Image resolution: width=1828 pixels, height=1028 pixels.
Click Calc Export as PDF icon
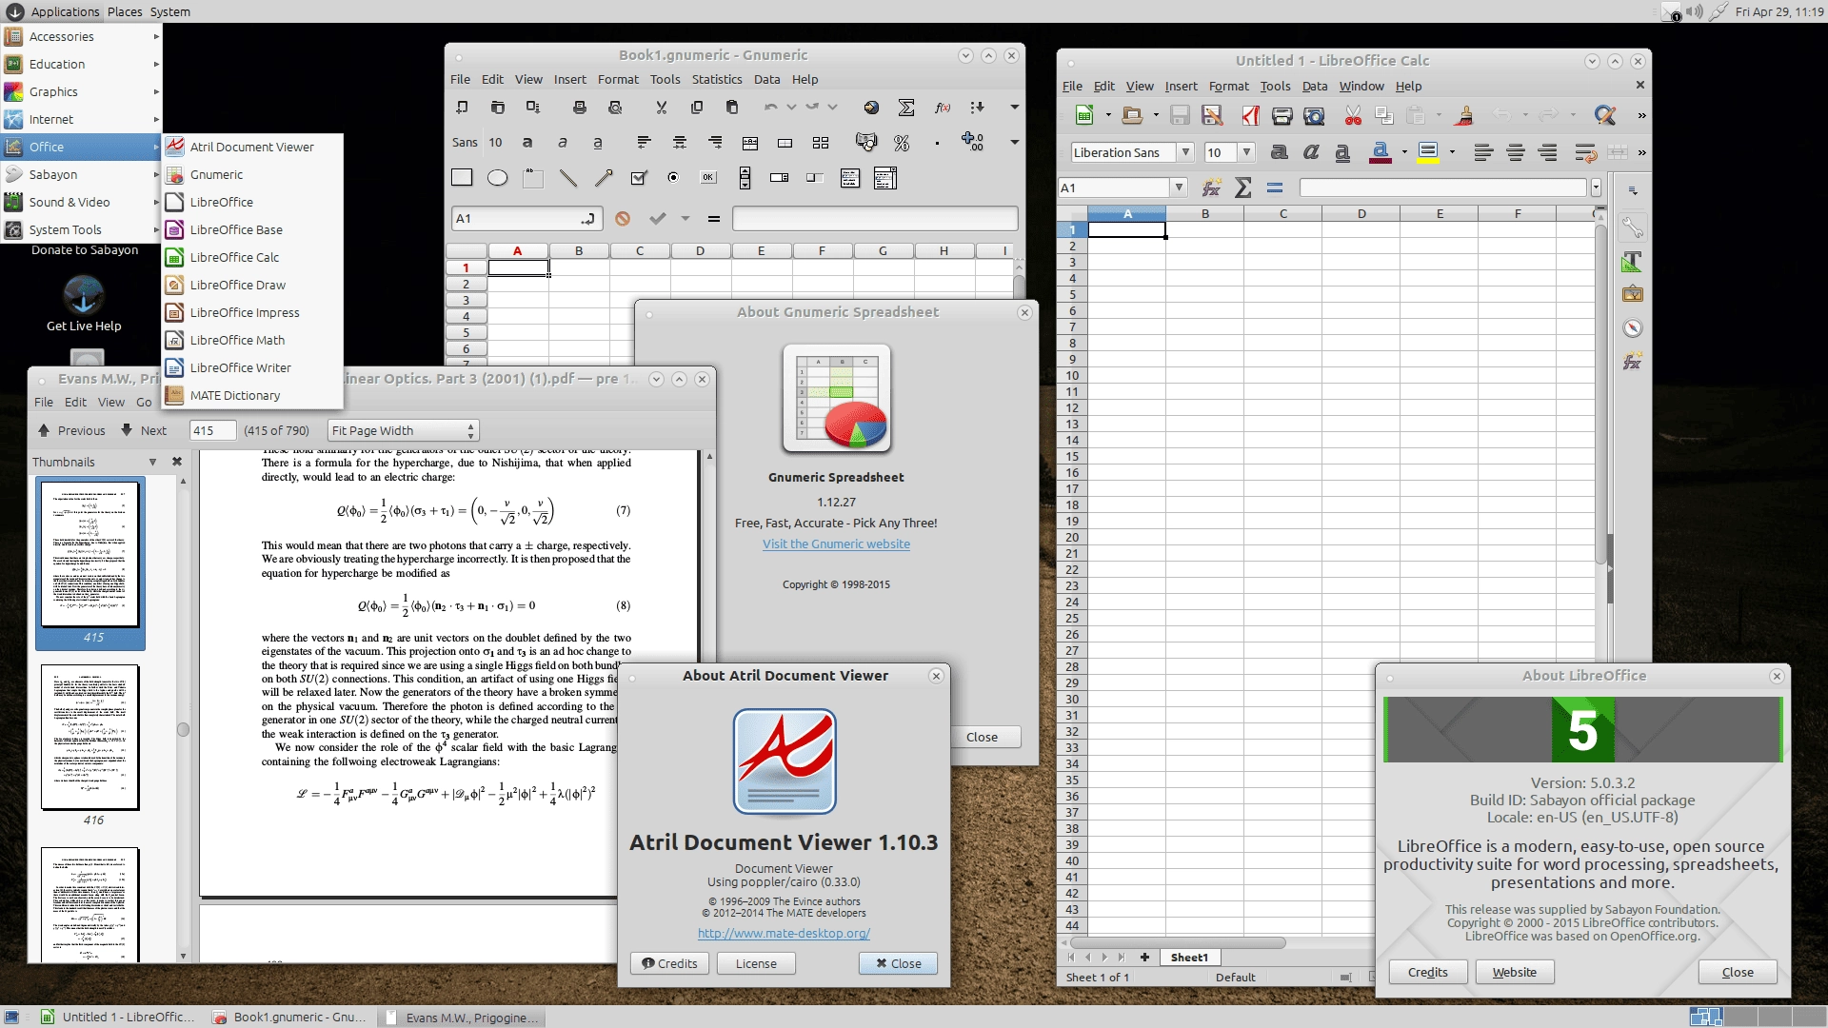pyautogui.click(x=1250, y=116)
